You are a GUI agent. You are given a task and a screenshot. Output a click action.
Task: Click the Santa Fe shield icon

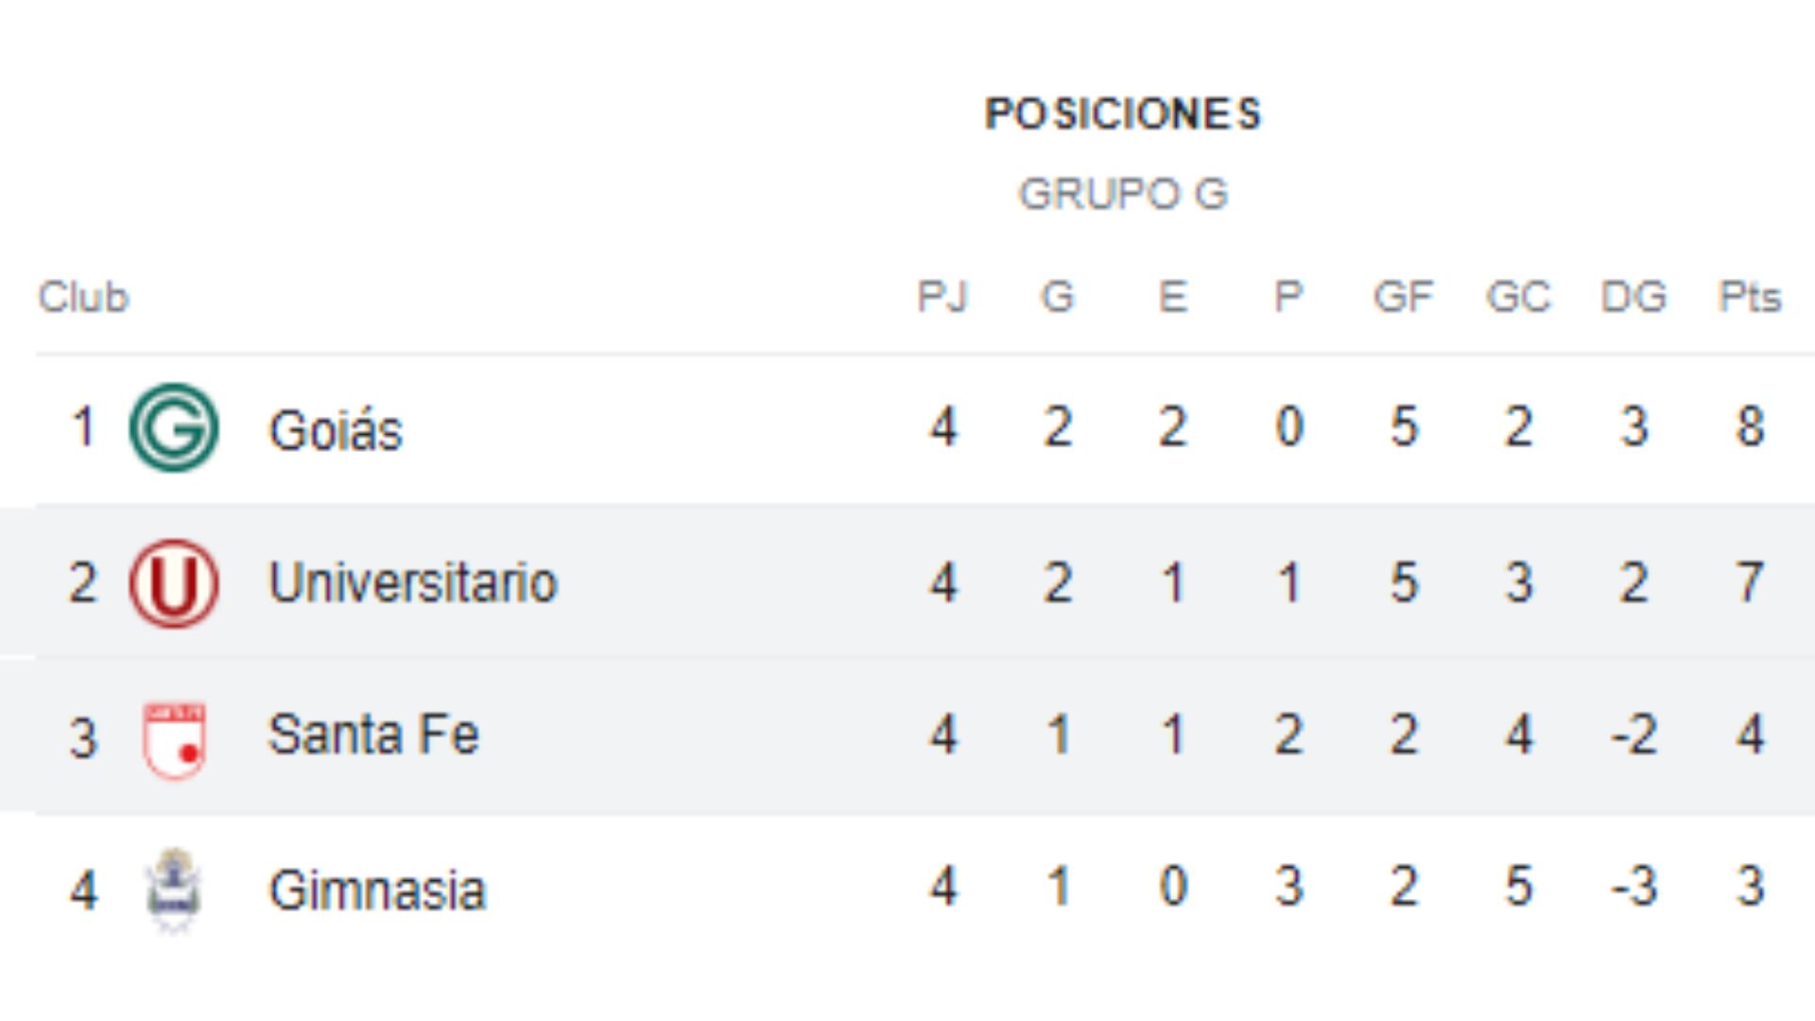[x=174, y=739]
